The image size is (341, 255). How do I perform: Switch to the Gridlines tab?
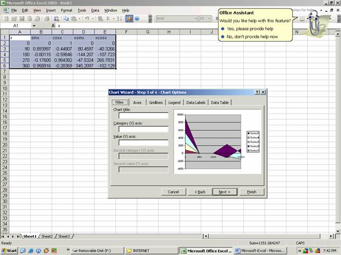click(x=156, y=103)
